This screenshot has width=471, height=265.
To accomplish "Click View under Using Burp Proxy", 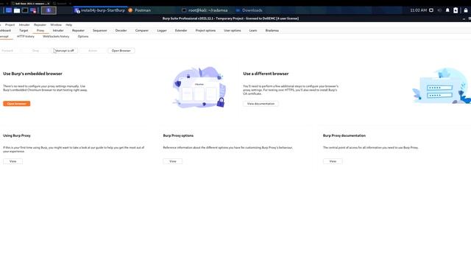I will point(13,161).
